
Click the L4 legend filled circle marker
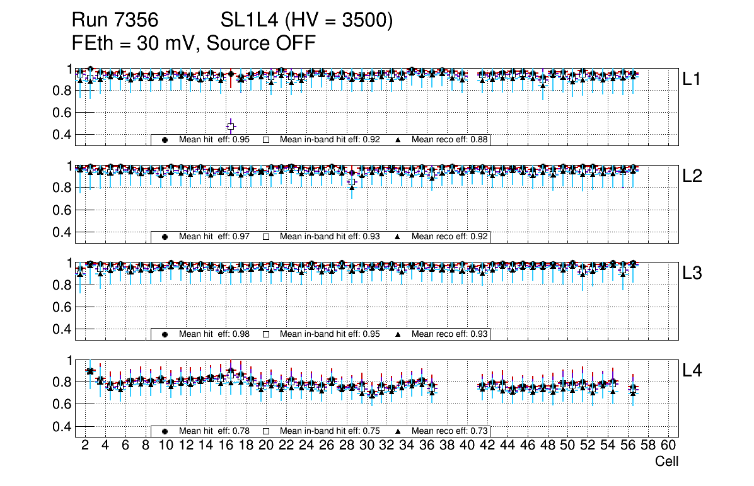[x=165, y=431]
